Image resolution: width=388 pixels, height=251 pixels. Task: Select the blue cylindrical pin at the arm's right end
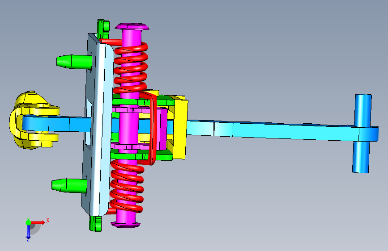point(363,133)
